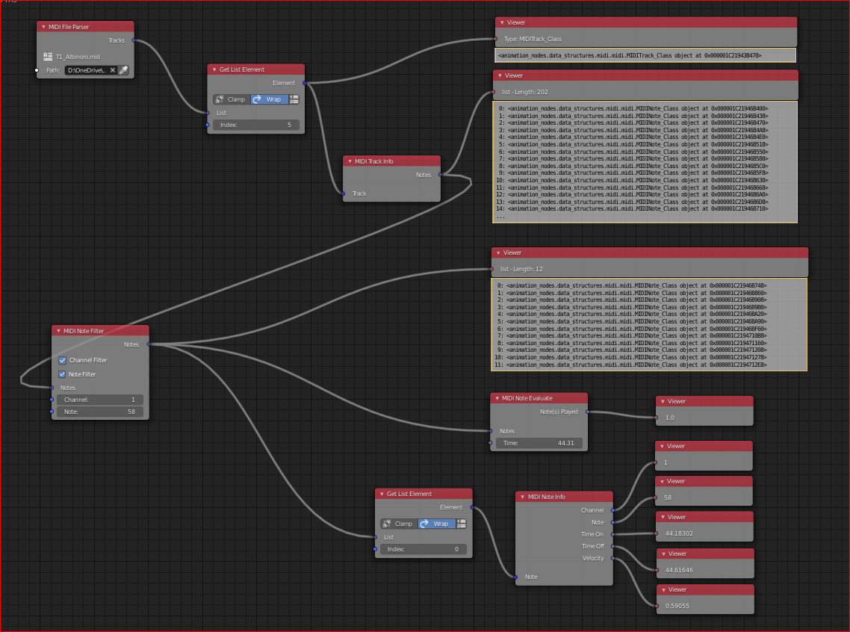Screen dimensions: 850x632
Task: Select Wrap mode in the Index 5 node
Action: point(270,99)
